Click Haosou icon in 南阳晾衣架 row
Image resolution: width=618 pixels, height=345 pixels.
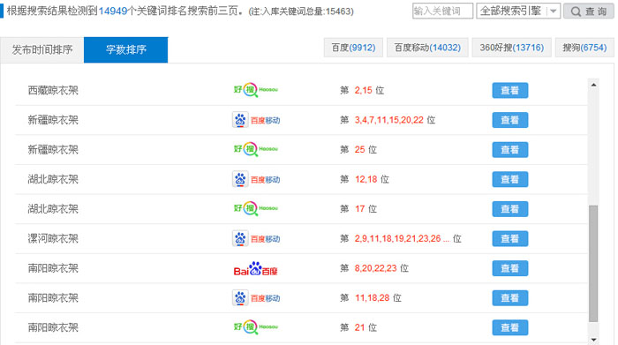pos(256,326)
